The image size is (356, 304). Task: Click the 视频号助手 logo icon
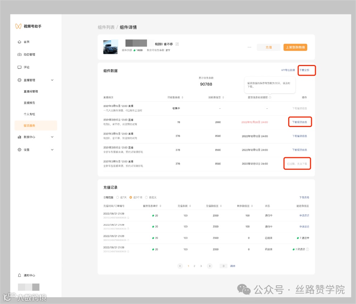pos(18,26)
